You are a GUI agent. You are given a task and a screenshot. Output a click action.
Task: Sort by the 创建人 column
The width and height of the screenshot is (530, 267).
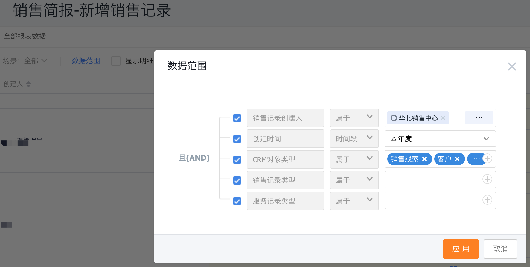pos(28,84)
